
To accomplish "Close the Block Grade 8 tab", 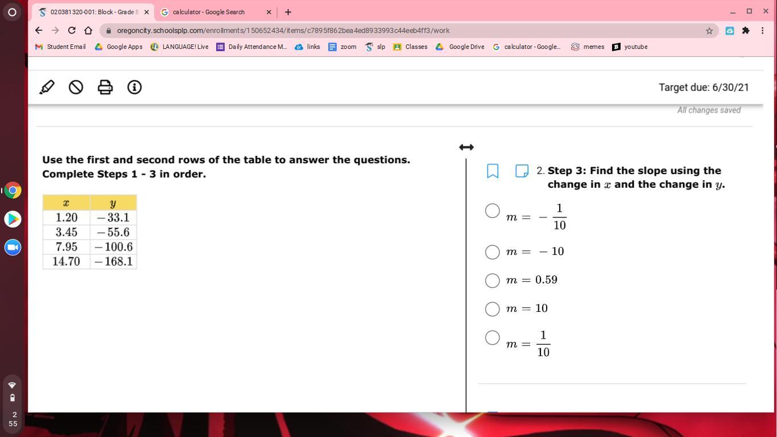I will click(x=146, y=12).
